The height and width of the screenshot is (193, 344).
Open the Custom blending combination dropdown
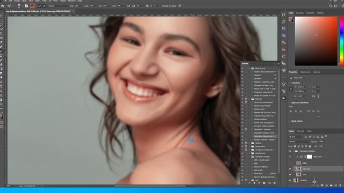58,6
